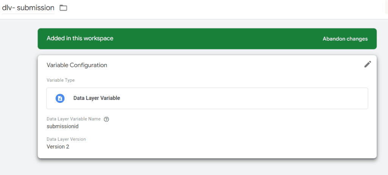Click the Data Layer Version label
The width and height of the screenshot is (388, 175).
coord(66,139)
